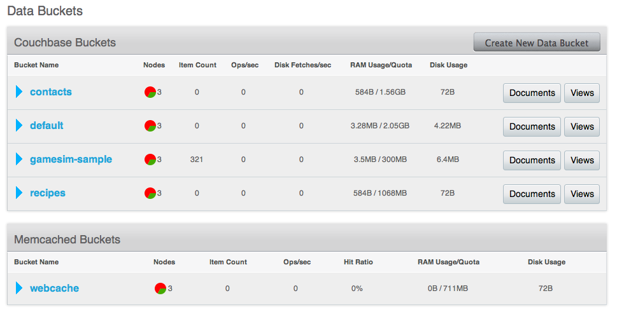The image size is (617, 326).
Task: Open Views for the recipes bucket
Action: [x=582, y=194]
